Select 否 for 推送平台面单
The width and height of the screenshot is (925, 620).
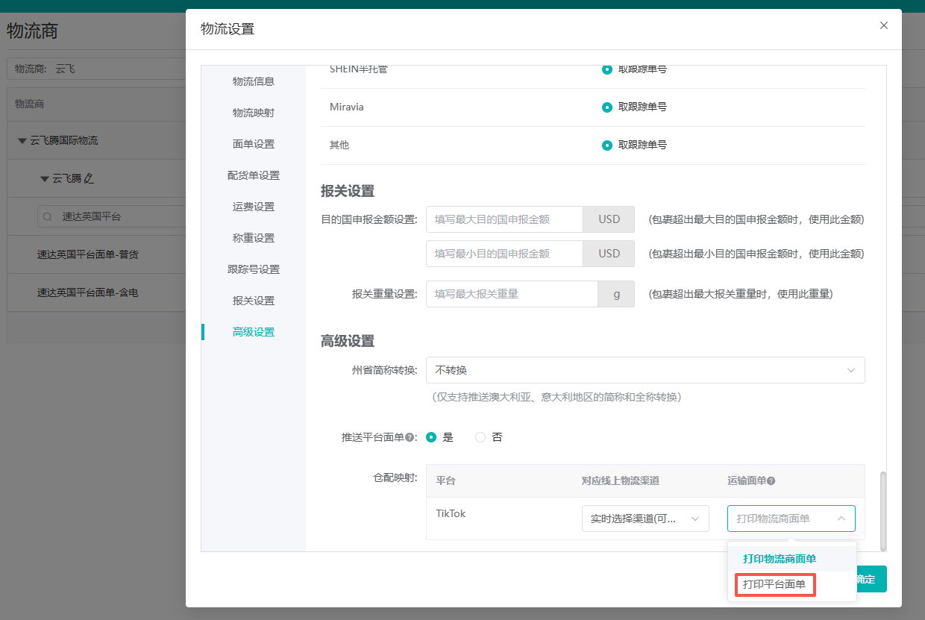coord(480,437)
